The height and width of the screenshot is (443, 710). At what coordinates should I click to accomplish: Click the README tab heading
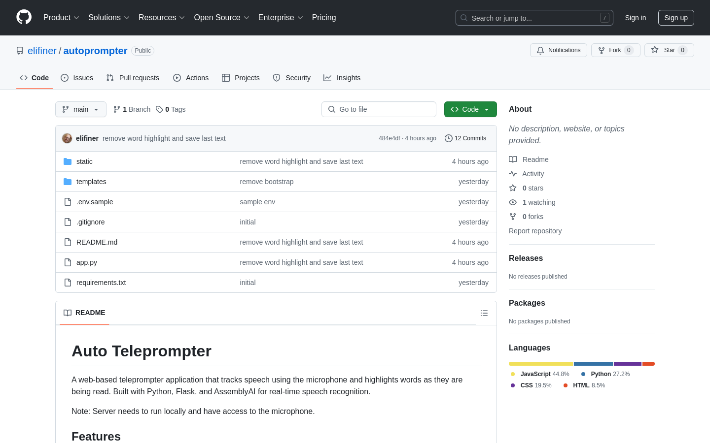tap(84, 313)
